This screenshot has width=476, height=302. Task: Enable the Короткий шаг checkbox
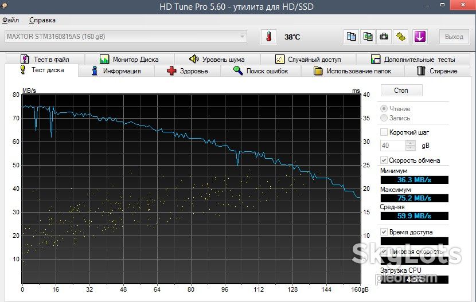(x=384, y=132)
